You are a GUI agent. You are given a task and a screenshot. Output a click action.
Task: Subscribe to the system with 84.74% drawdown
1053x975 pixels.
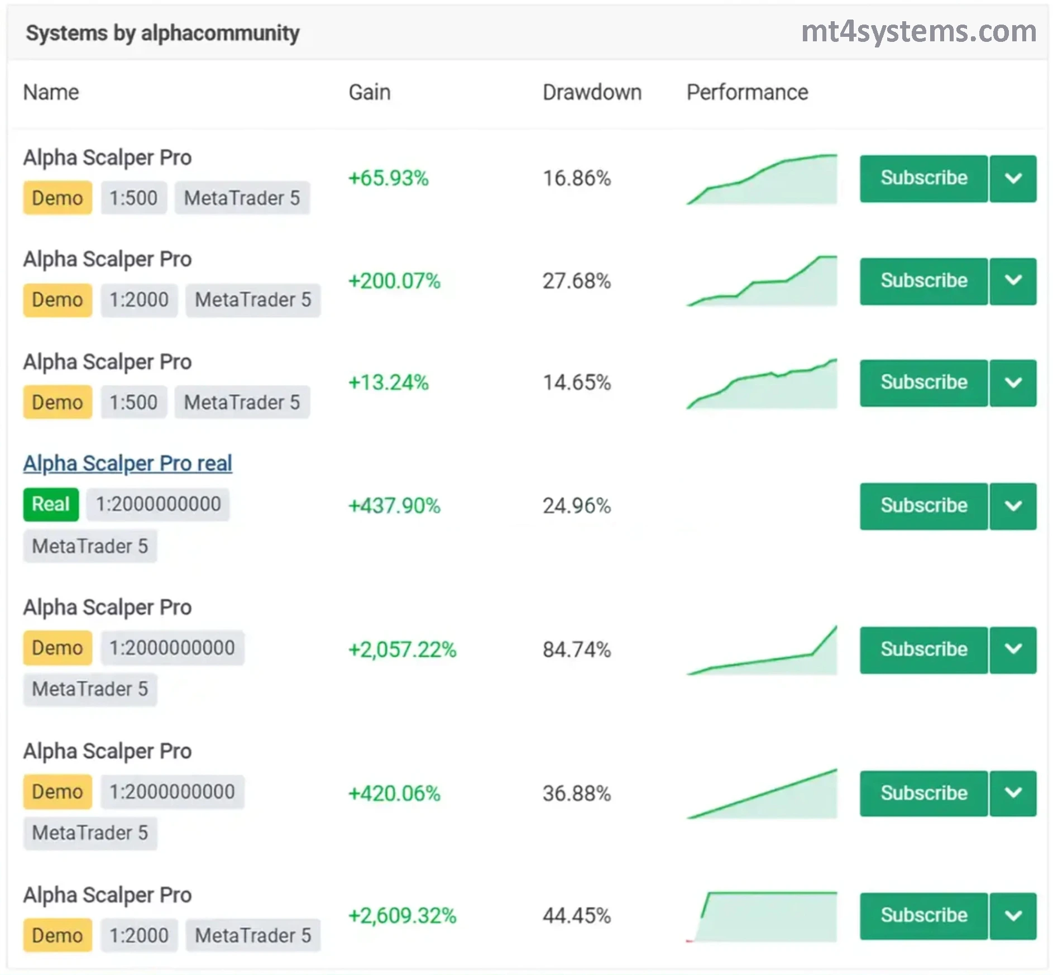[923, 649]
